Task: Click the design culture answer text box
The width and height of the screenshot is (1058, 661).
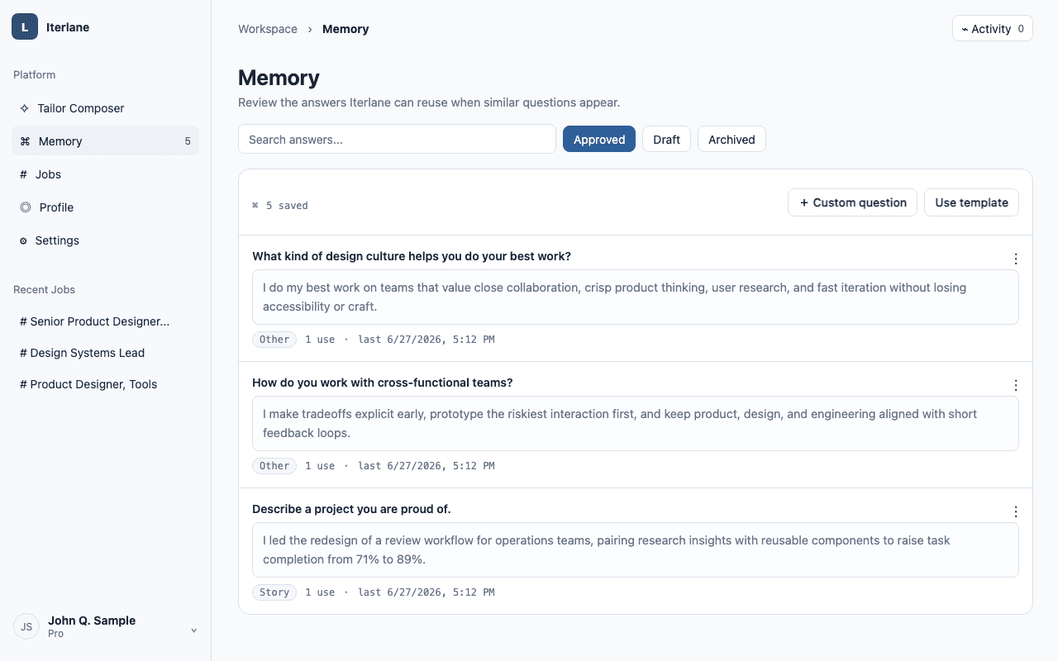Action: 636,297
